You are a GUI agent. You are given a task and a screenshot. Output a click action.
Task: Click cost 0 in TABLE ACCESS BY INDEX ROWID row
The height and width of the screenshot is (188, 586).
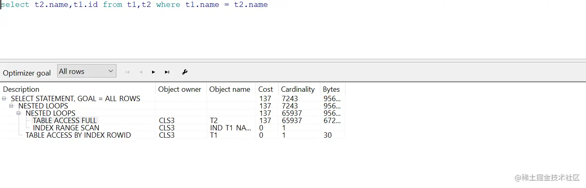pos(261,135)
